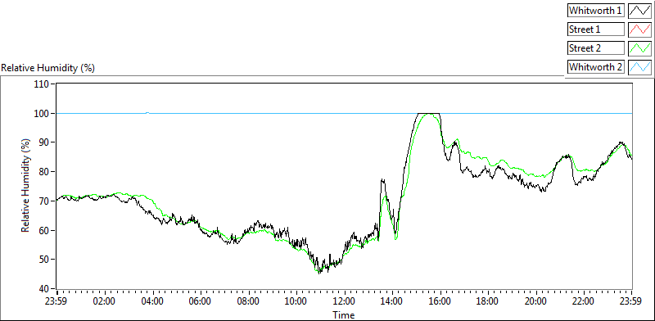
Task: Click the 08:00 time label
Action: coord(248,301)
